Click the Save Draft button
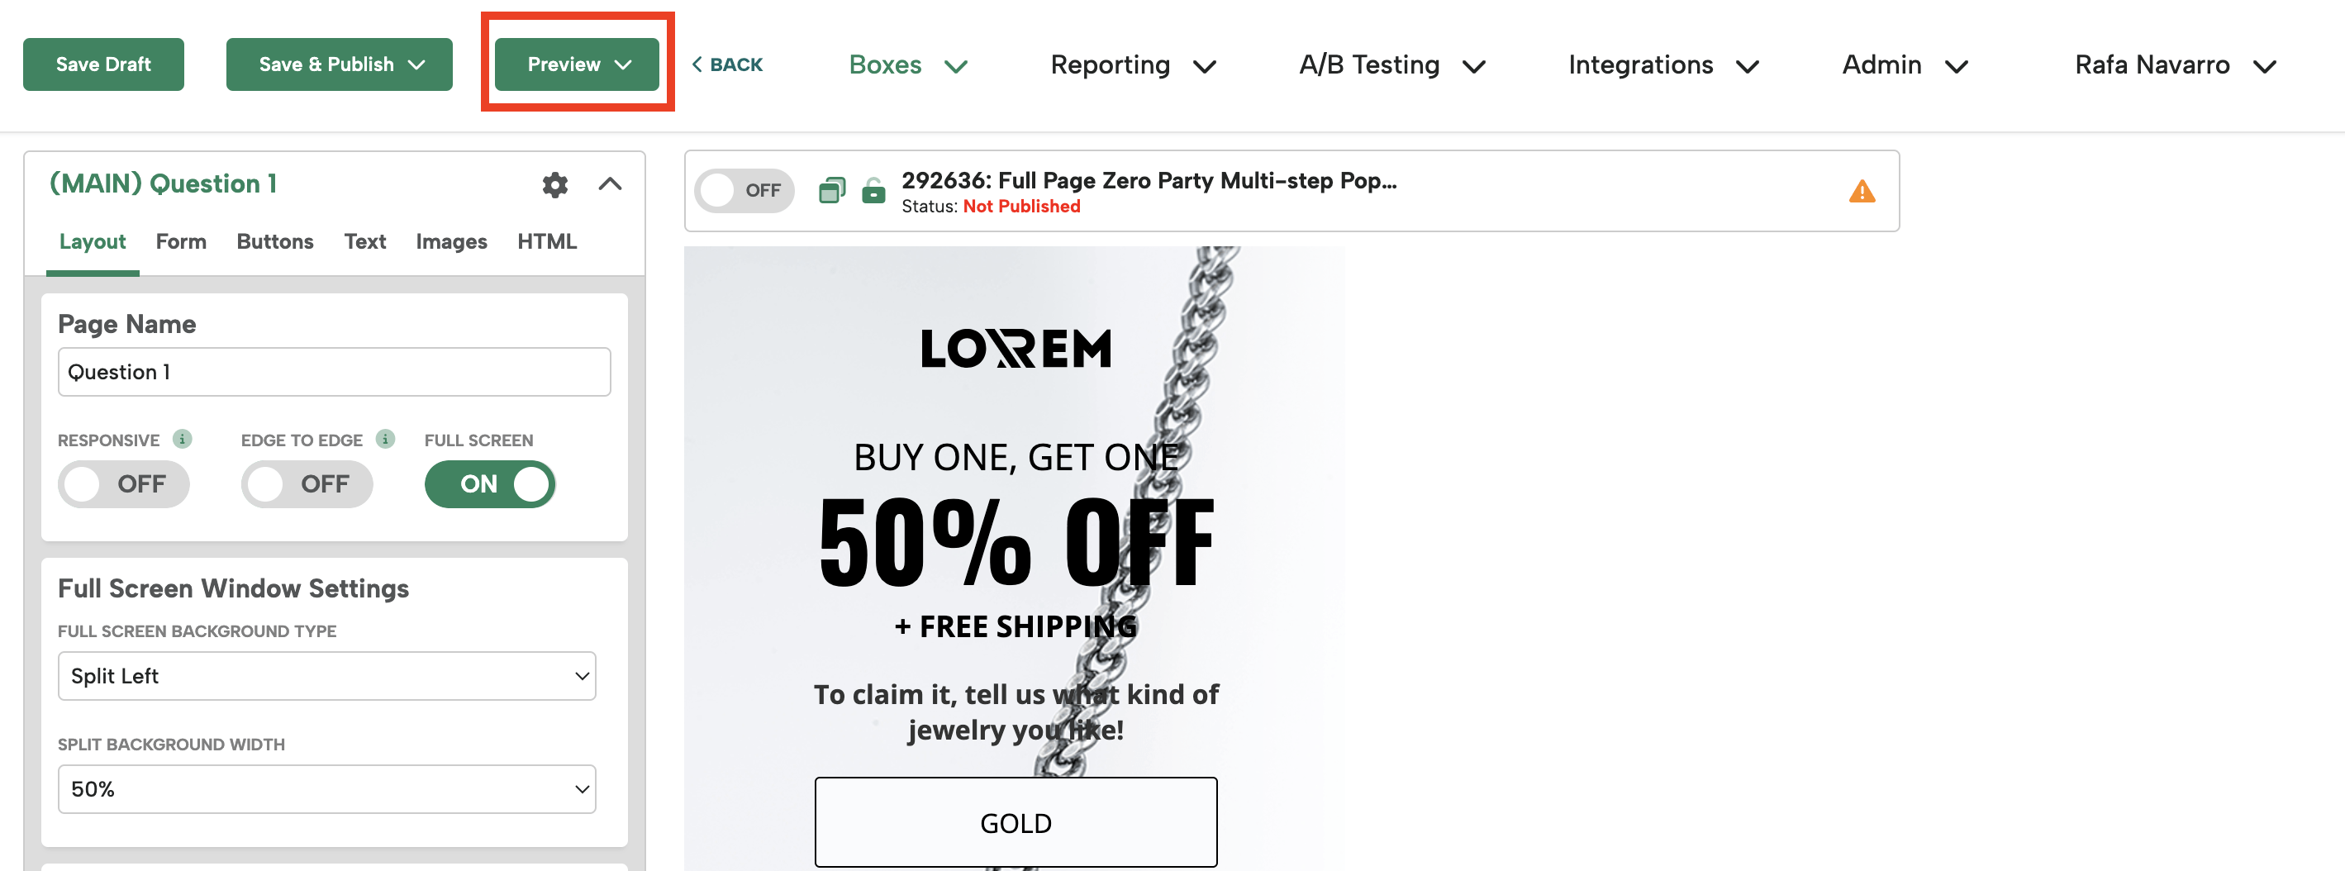Image resolution: width=2345 pixels, height=871 pixels. [102, 64]
